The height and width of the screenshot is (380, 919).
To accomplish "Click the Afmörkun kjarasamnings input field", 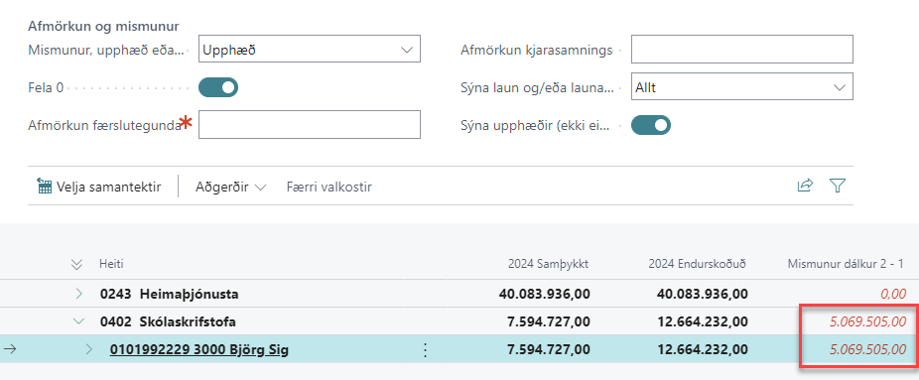I will click(x=741, y=50).
